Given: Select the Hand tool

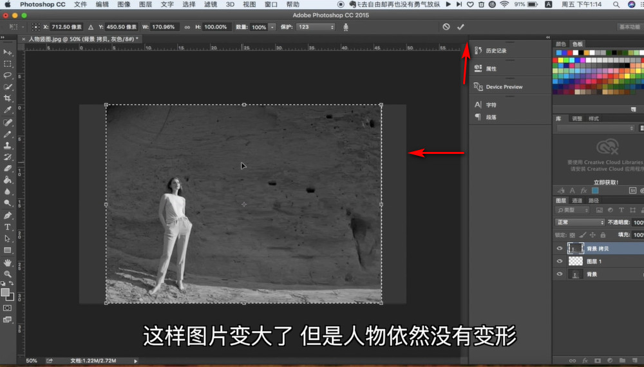Looking at the screenshot, I should [7, 263].
